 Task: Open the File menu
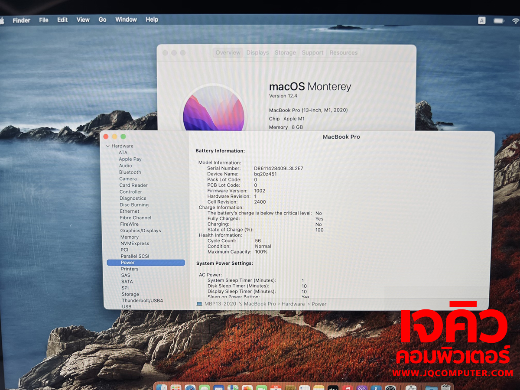(44, 20)
